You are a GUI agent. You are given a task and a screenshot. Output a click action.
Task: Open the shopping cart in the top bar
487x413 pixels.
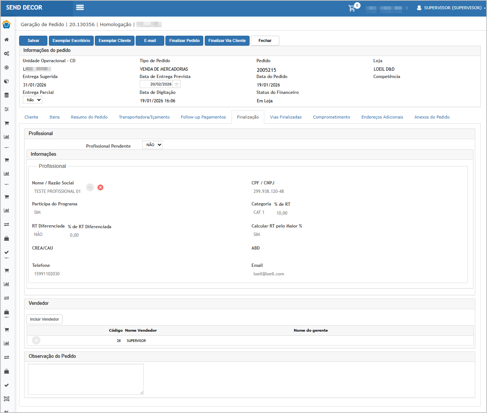point(352,8)
